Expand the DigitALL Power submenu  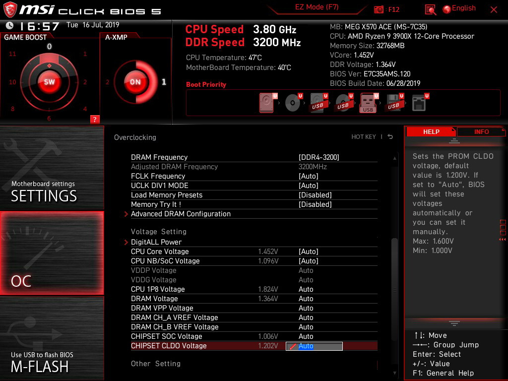156,242
